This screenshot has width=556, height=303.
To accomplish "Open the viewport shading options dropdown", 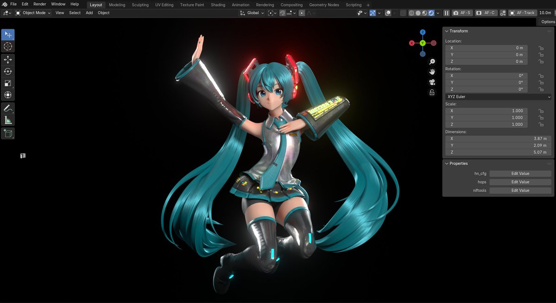I will pos(438,13).
